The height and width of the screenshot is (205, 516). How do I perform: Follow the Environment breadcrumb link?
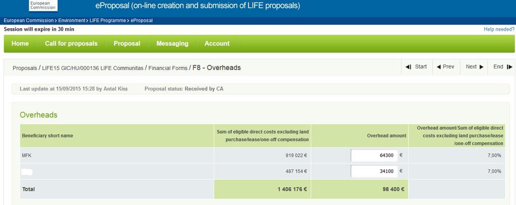pos(72,21)
